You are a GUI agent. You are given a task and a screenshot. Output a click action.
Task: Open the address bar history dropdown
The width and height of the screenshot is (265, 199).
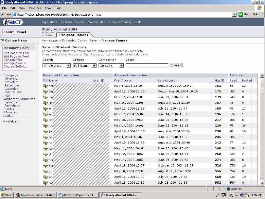(x=234, y=14)
